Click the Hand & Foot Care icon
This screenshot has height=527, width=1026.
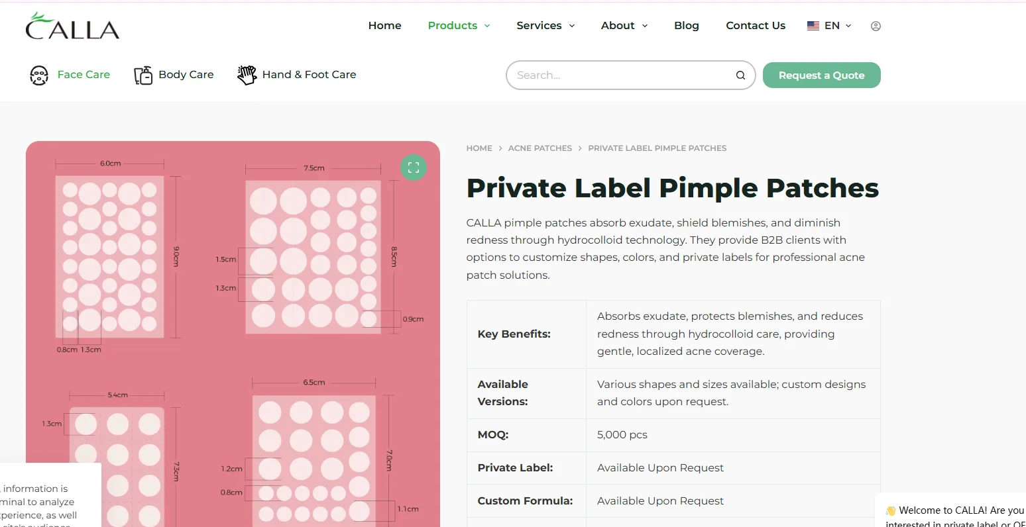click(x=246, y=75)
